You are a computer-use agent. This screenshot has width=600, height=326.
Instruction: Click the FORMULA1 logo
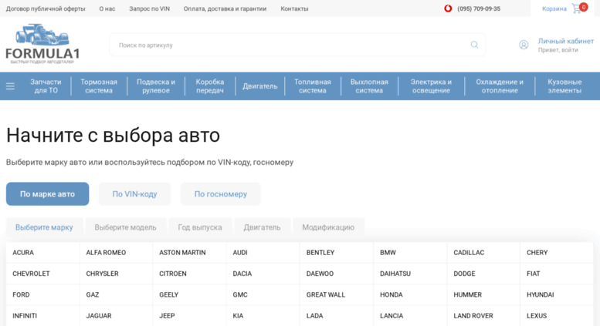42,44
